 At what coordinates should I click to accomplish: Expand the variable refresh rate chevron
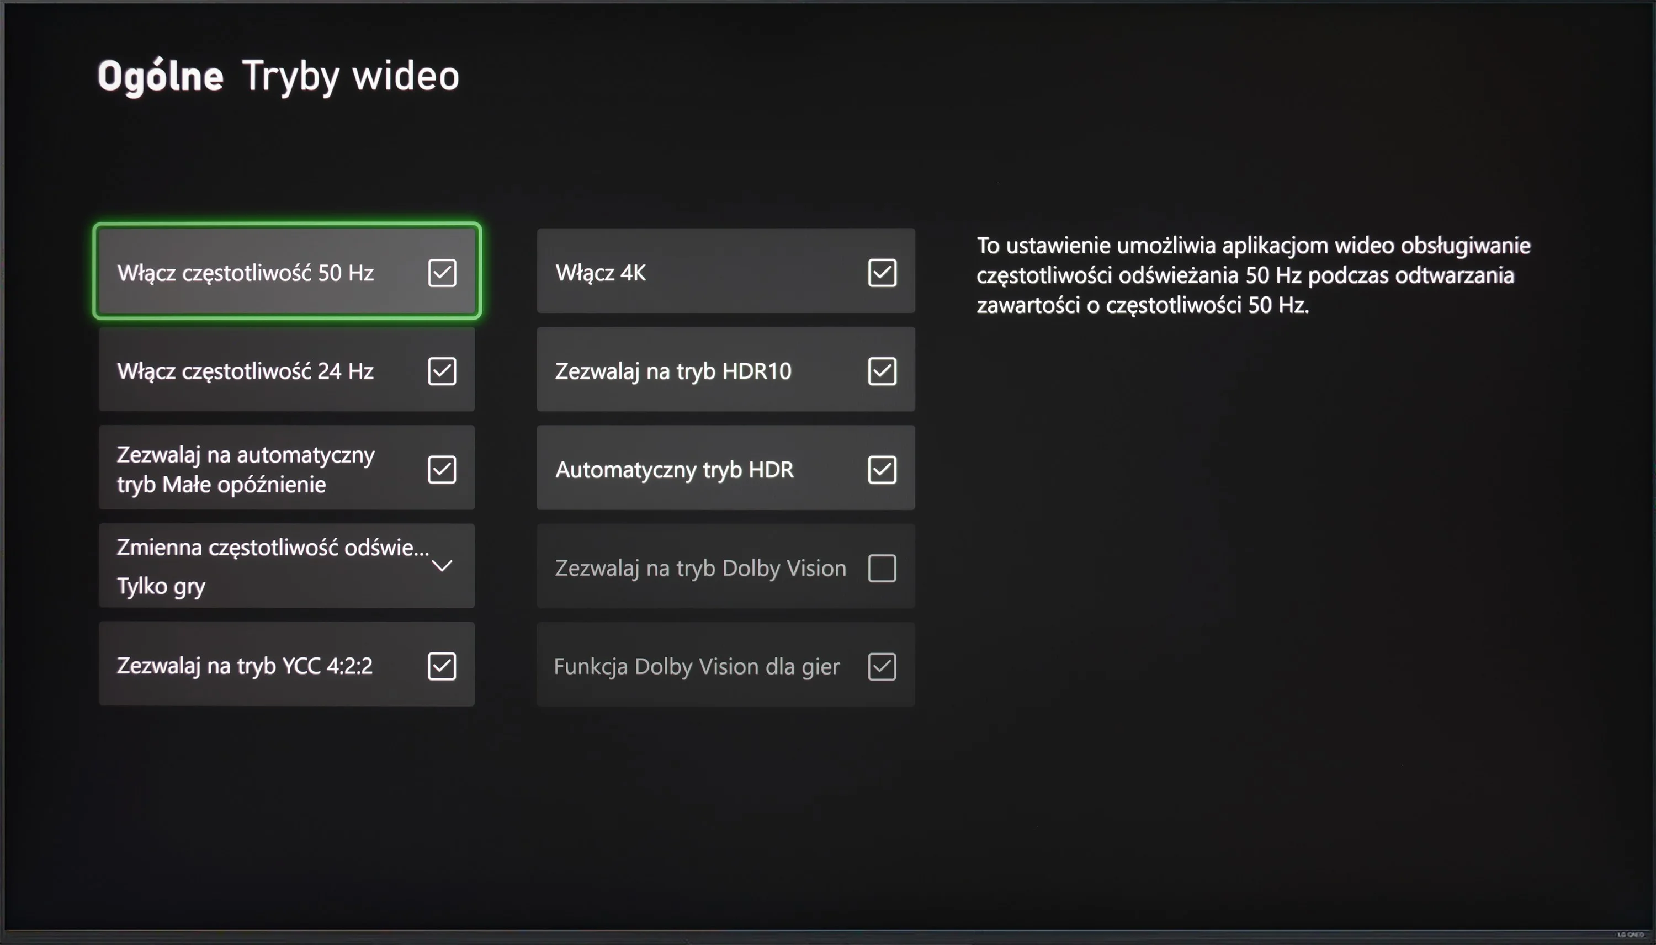pos(442,566)
